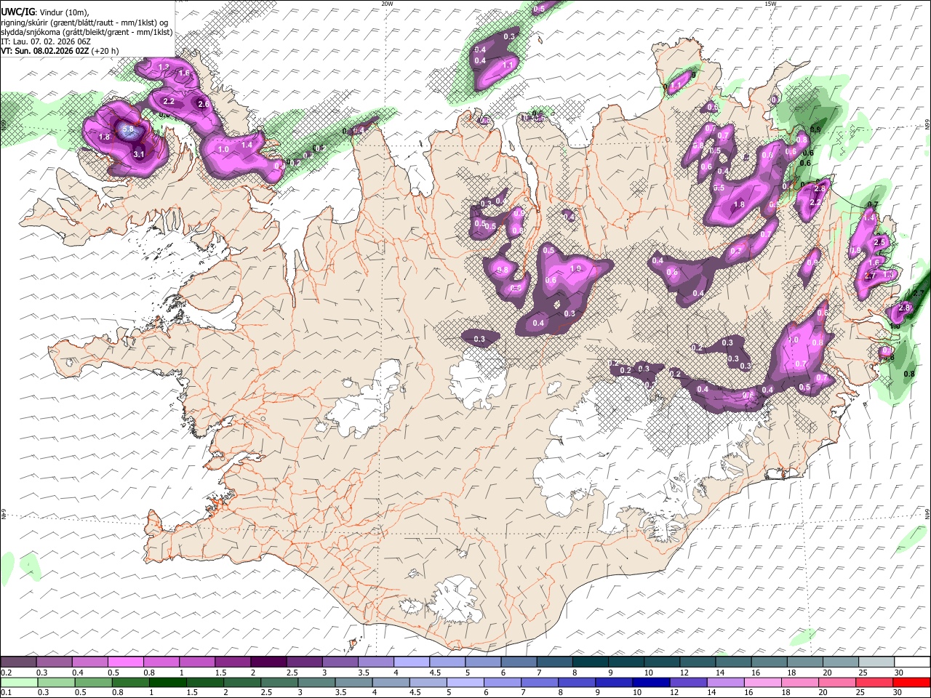Click the light lavender swatch at 4 on upper scale
Screen dimensions: 931x698
(411, 662)
